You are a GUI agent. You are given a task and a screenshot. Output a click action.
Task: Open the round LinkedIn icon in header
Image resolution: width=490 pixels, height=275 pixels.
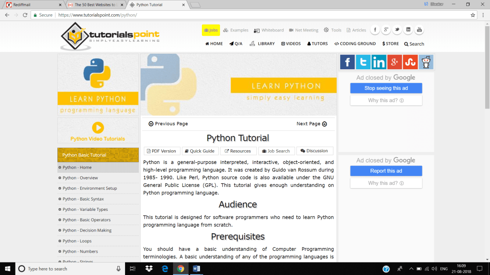click(x=408, y=30)
